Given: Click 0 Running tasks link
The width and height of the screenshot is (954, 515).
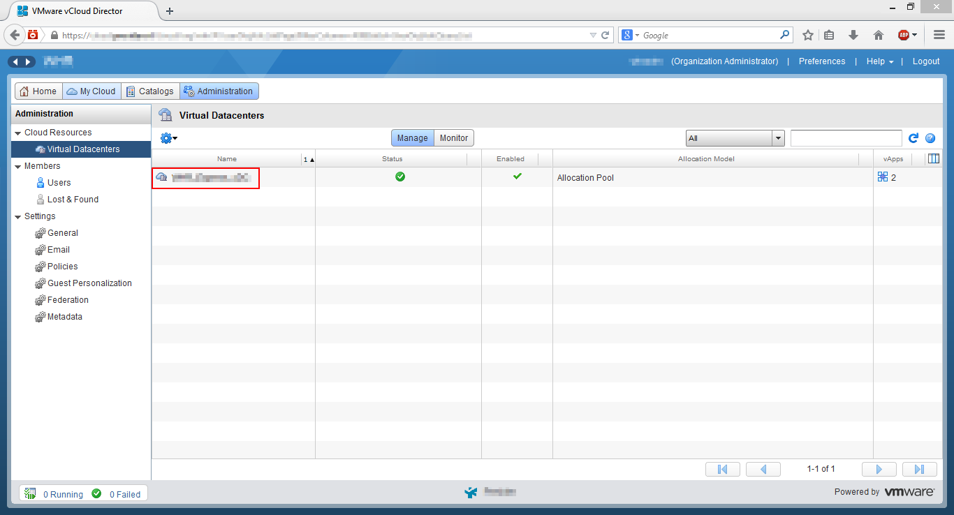Looking at the screenshot, I should 63,494.
